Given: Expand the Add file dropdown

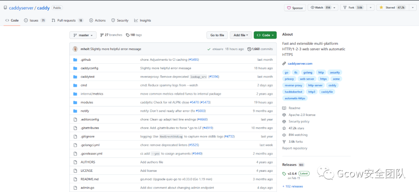Looking at the screenshot, I should click(x=241, y=35).
